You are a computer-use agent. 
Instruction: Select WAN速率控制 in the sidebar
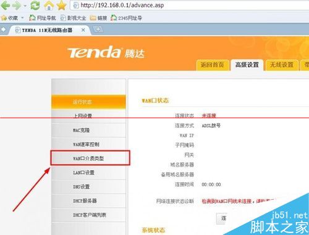coord(88,144)
